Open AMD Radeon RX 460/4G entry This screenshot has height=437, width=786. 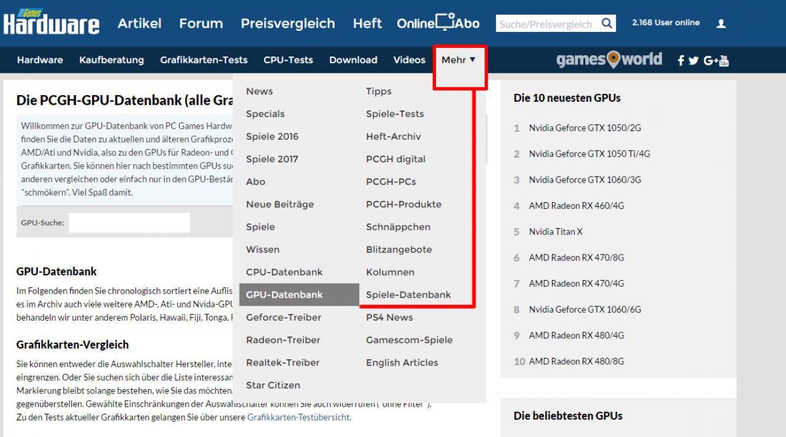(577, 206)
